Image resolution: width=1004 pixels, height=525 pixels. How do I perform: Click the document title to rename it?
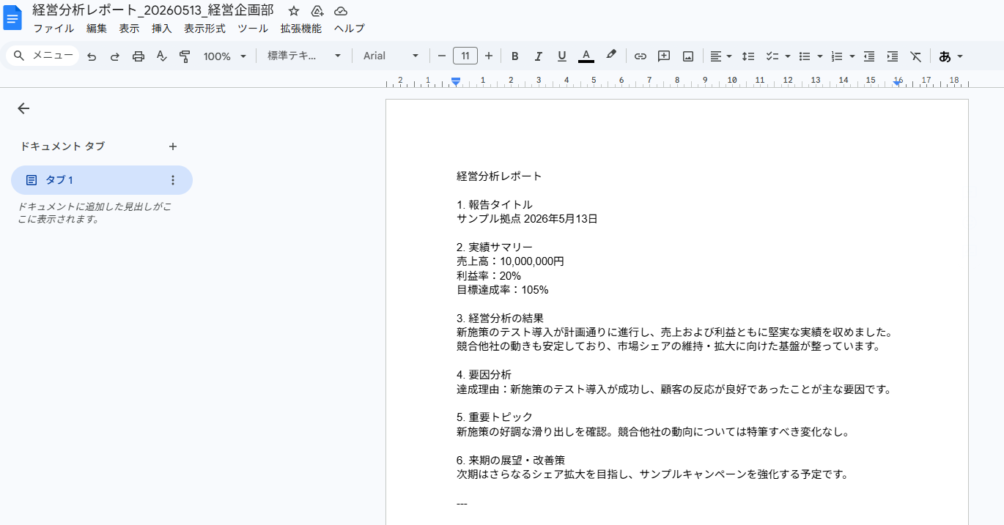[153, 10]
